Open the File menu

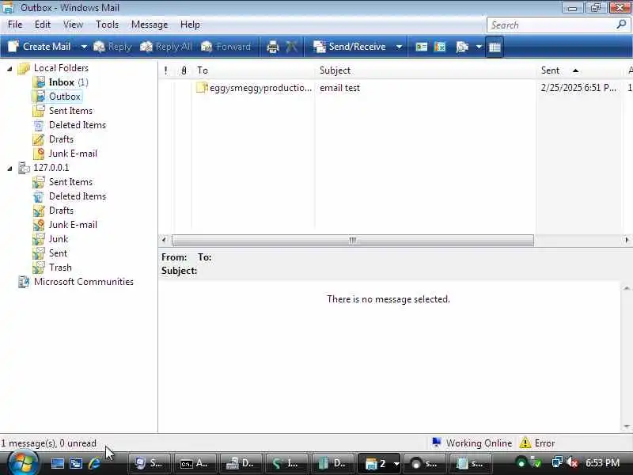click(15, 25)
